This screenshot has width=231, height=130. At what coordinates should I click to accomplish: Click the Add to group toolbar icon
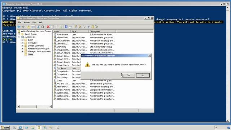(x=97, y=27)
